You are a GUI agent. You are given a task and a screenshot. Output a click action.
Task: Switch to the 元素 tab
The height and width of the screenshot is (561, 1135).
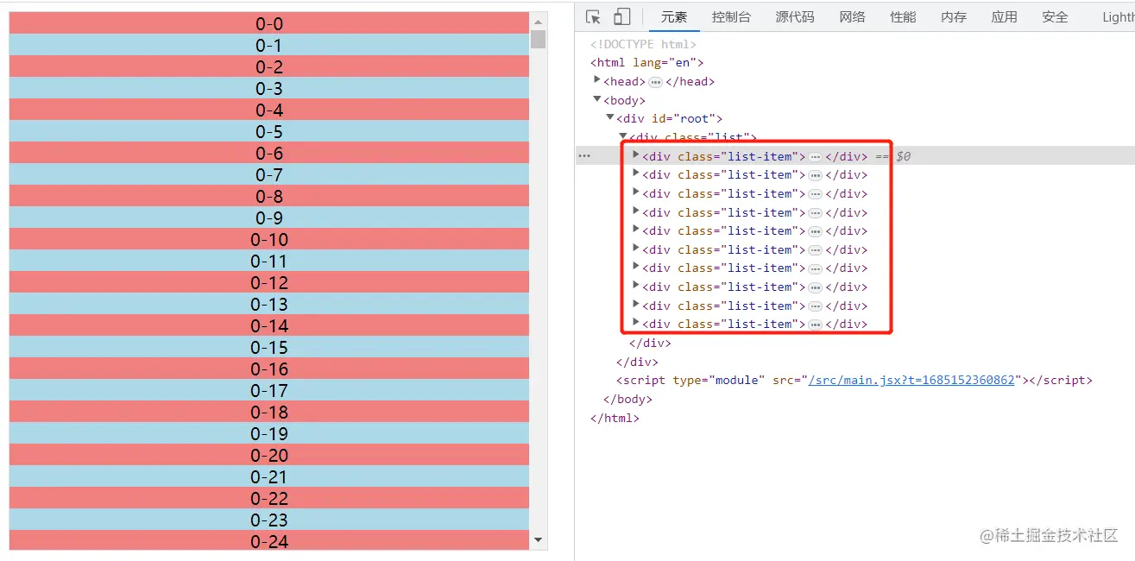coord(674,17)
